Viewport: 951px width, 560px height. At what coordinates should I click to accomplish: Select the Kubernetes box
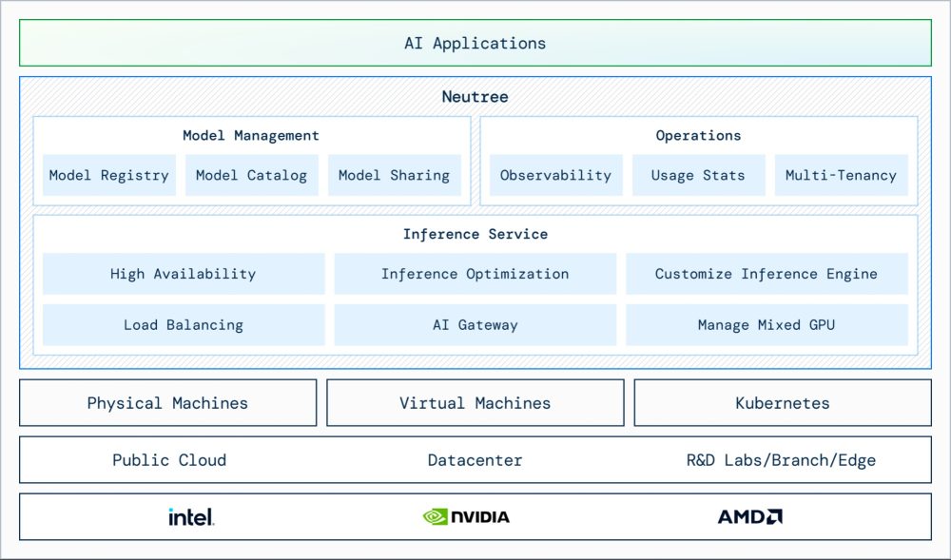[x=783, y=403]
